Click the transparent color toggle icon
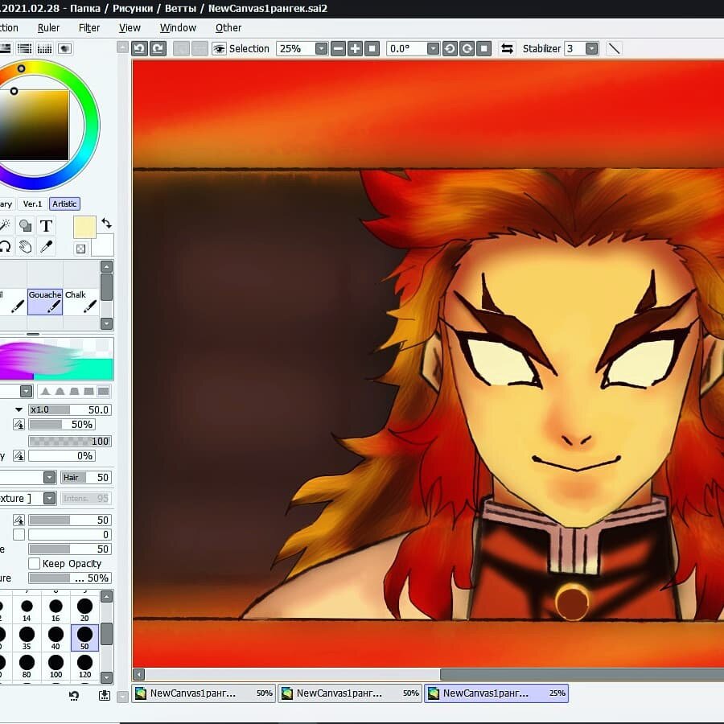 [80, 249]
